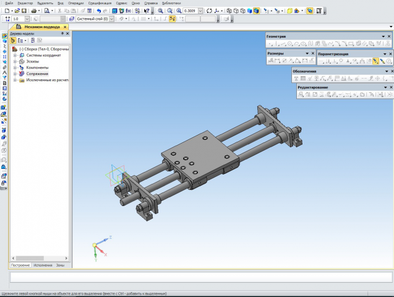Screen dimensions: 394x297
Task: Open the Зоны tab at panel bottom
Action: pyautogui.click(x=60, y=265)
